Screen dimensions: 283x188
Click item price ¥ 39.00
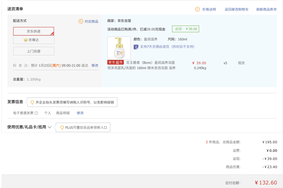tap(199, 63)
